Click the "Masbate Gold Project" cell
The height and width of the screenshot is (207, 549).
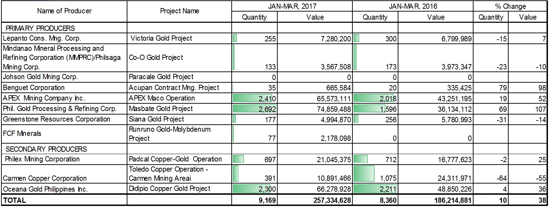coord(179,109)
